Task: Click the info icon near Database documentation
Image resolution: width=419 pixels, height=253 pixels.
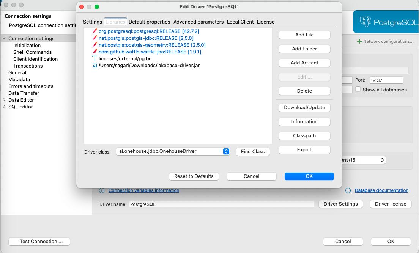Action: 348,190
